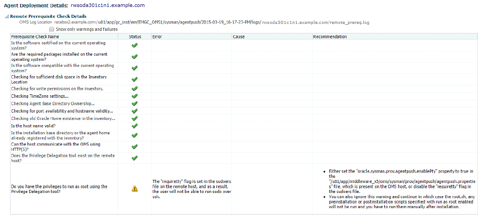Select 'Is the host name valid?' text
The image size is (478, 216).
[33, 126]
